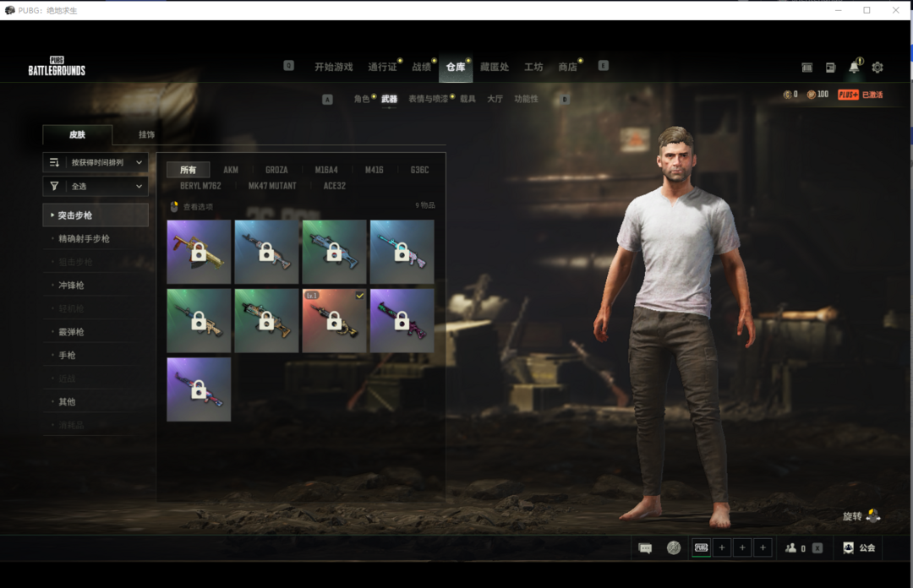Open the 商店 store menu
The width and height of the screenshot is (913, 588).
click(567, 68)
